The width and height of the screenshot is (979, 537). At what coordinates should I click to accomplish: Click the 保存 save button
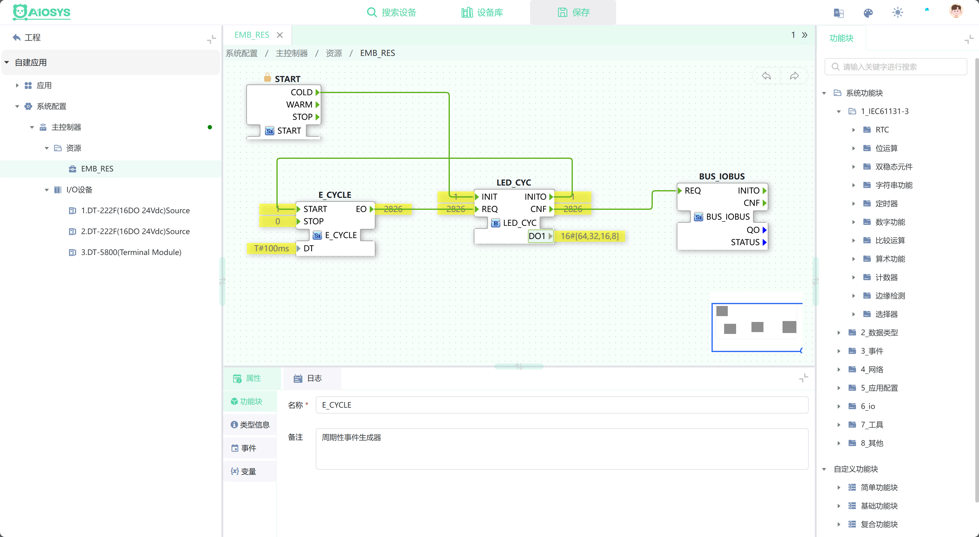(x=573, y=13)
